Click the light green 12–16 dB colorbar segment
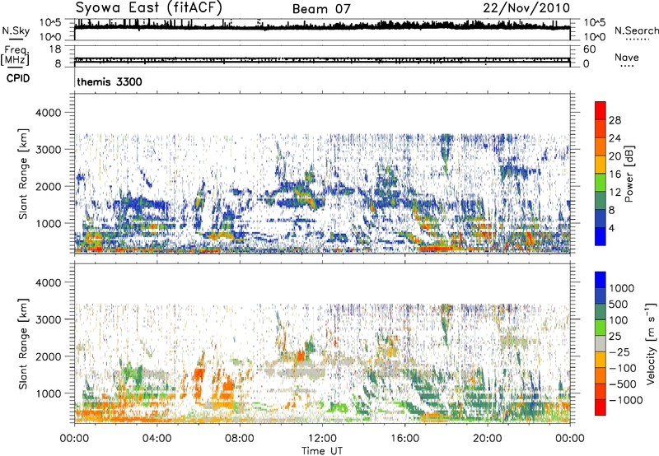 pyautogui.click(x=601, y=182)
